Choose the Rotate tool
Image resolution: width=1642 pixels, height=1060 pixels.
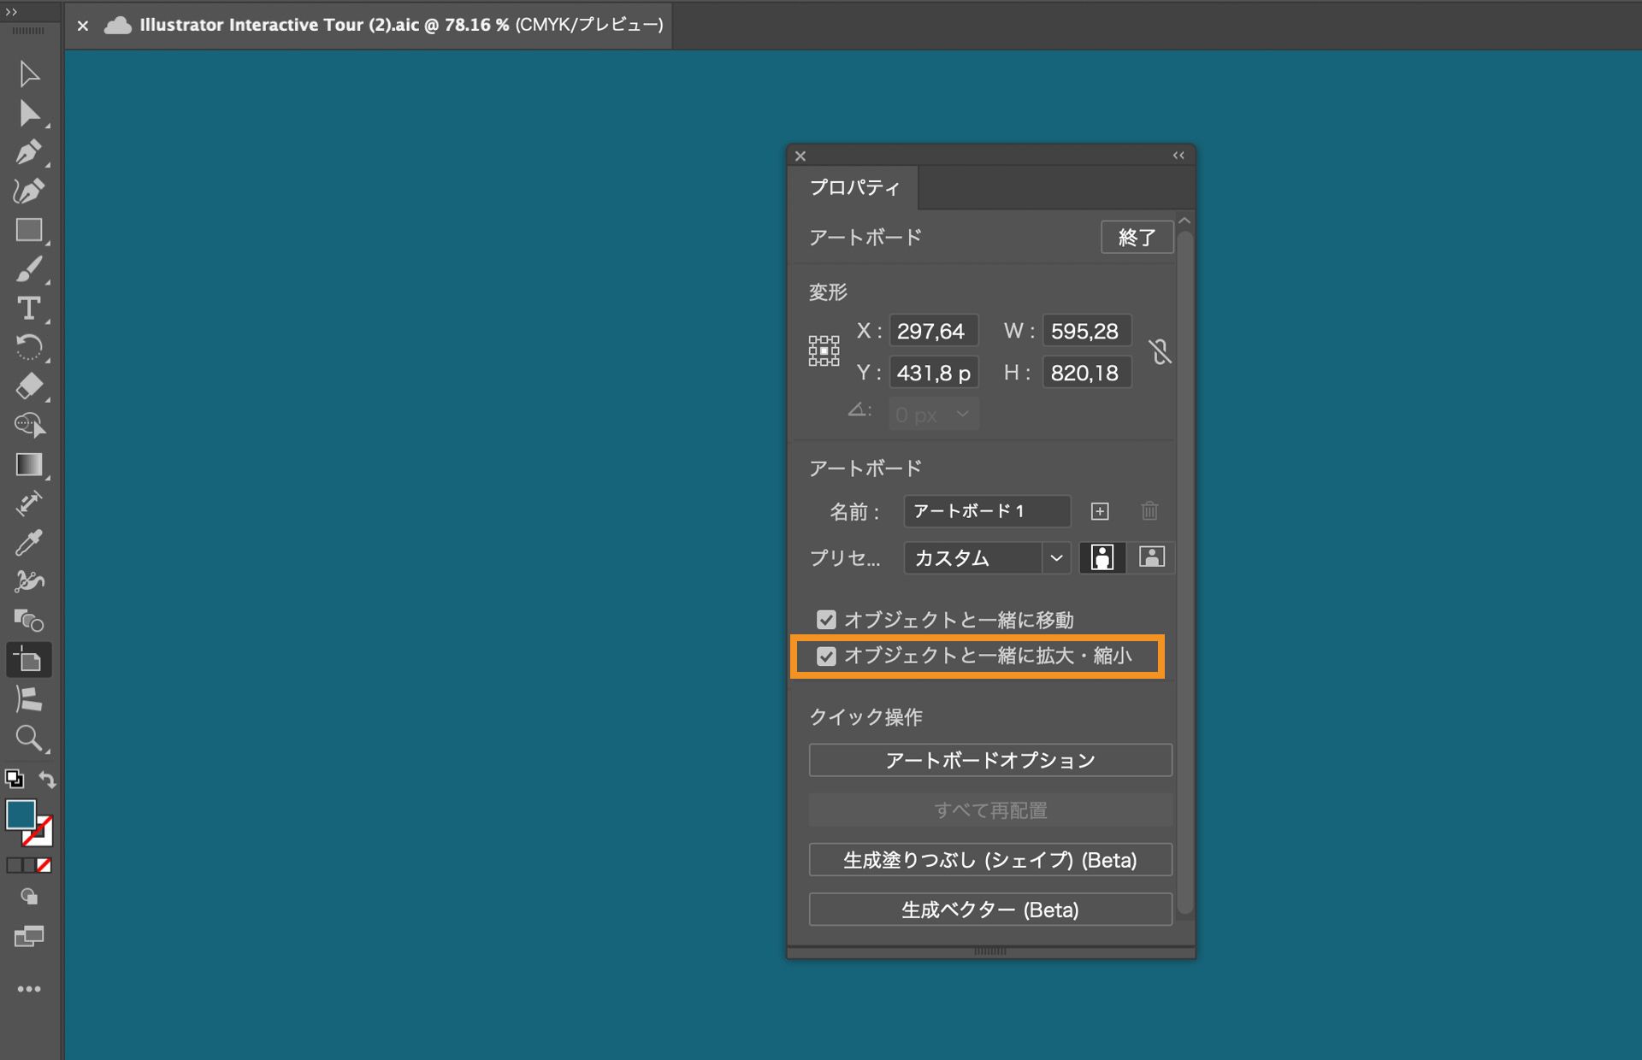[x=28, y=347]
